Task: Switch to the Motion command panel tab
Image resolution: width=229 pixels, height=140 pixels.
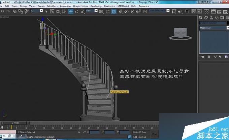Action: 217,18
